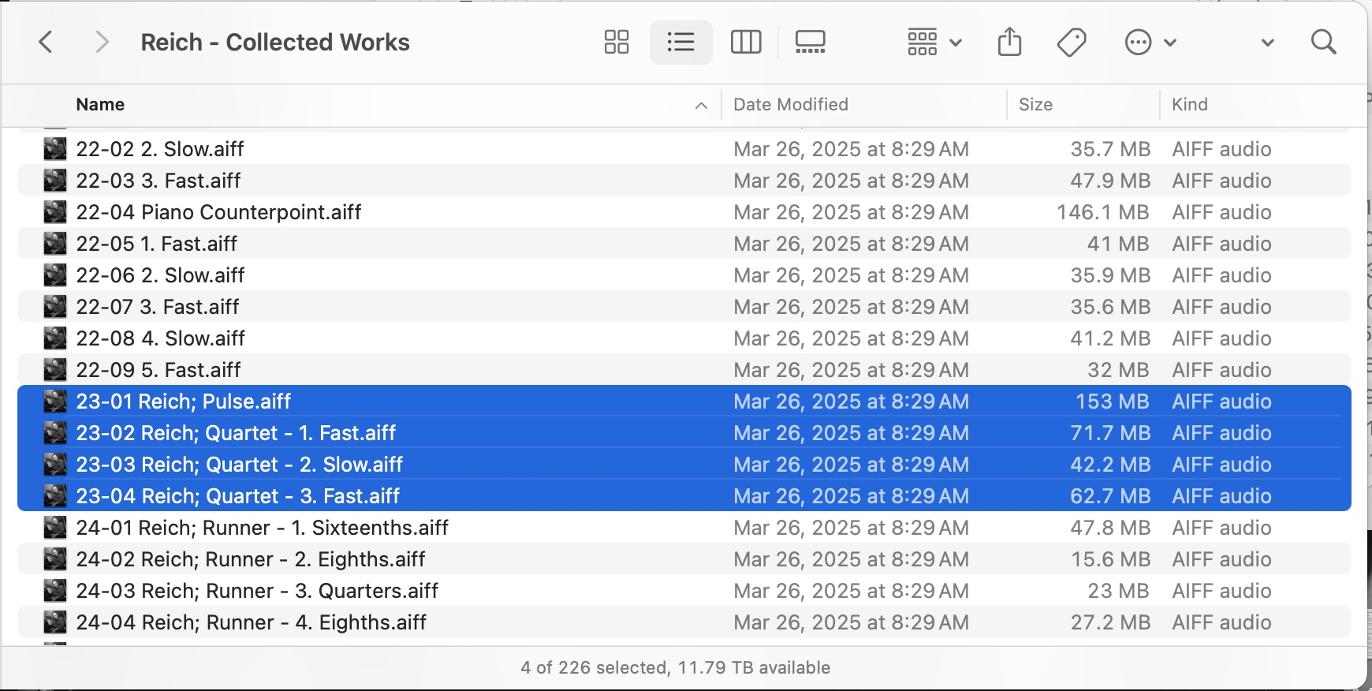Screen dimensions: 1372x691
Task: Switch to gallery view
Action: [810, 42]
